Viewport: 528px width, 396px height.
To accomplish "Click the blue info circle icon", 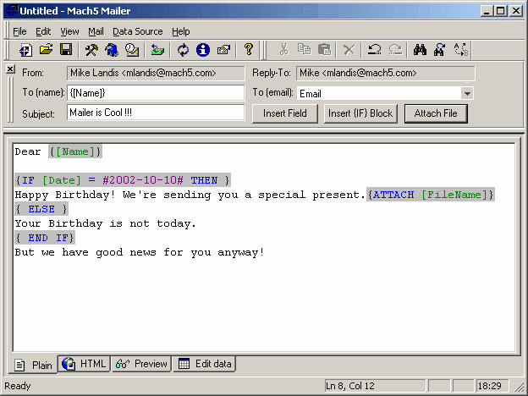I will 203,50.
